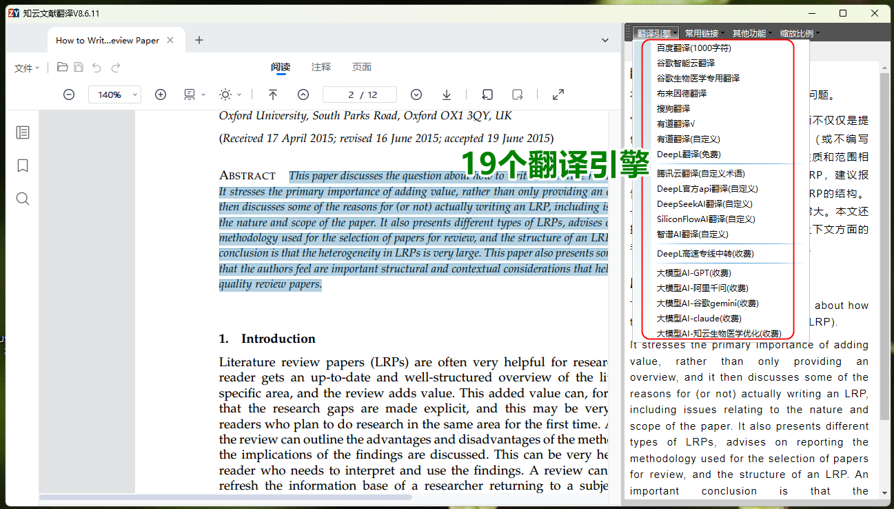The width and height of the screenshot is (894, 509).
Task: Go to previous page circle-up icon
Action: click(x=303, y=94)
